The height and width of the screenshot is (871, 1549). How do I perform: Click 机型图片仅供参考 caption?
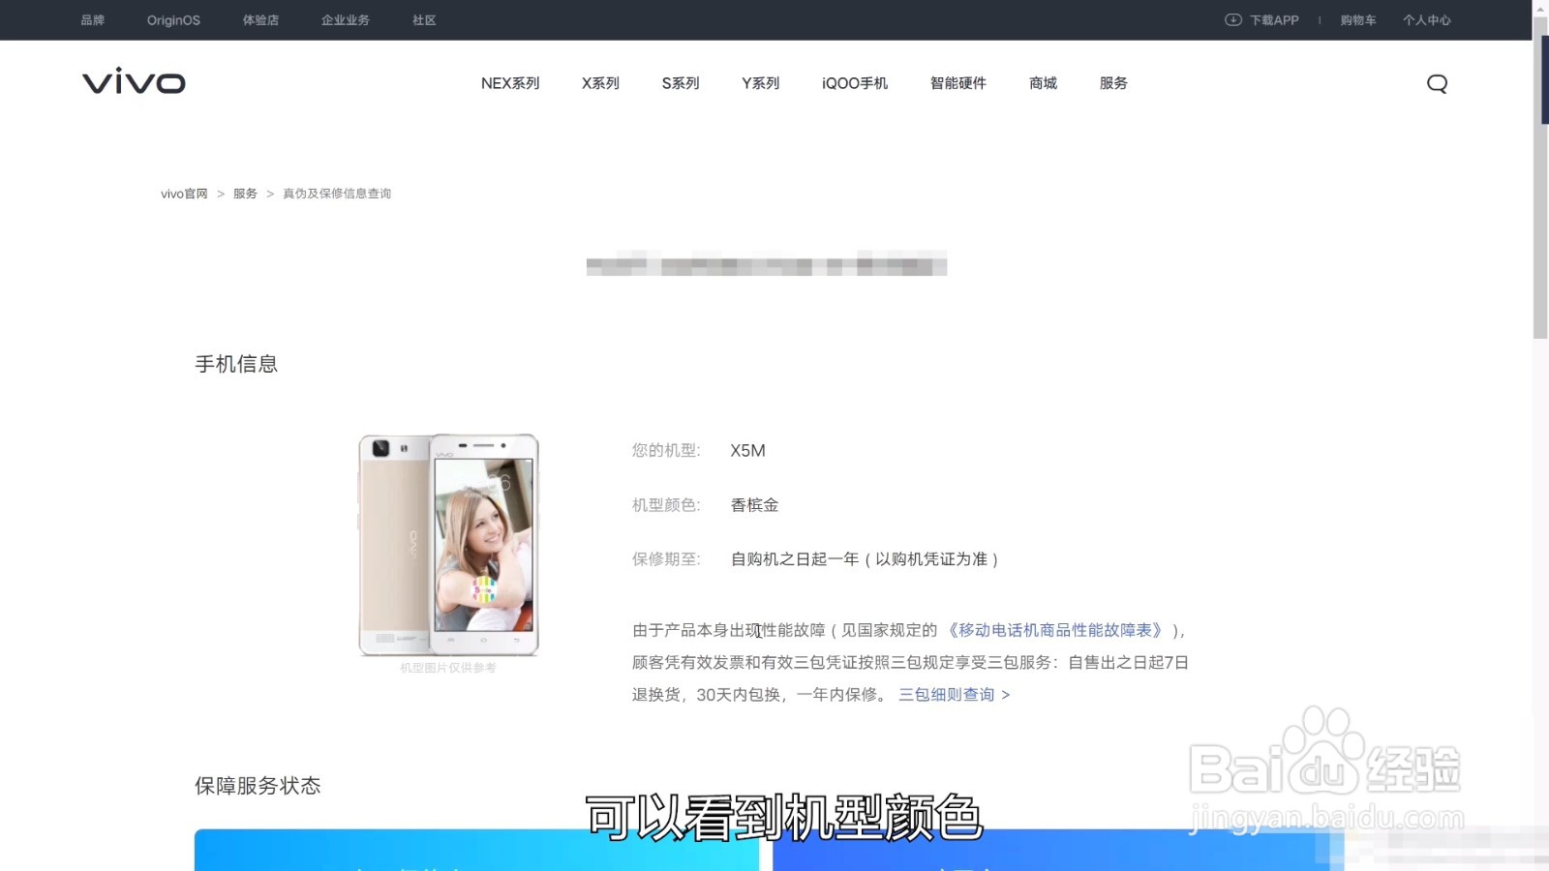coord(448,668)
